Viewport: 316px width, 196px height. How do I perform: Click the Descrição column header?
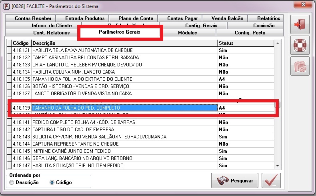124,43
